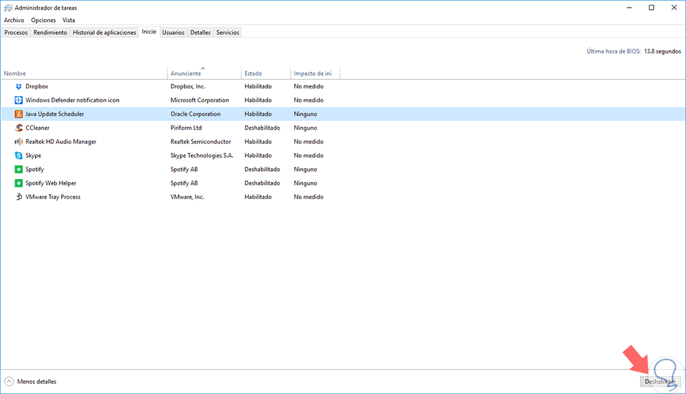Open the Opciones menu
This screenshot has width=686, height=394.
43,20
